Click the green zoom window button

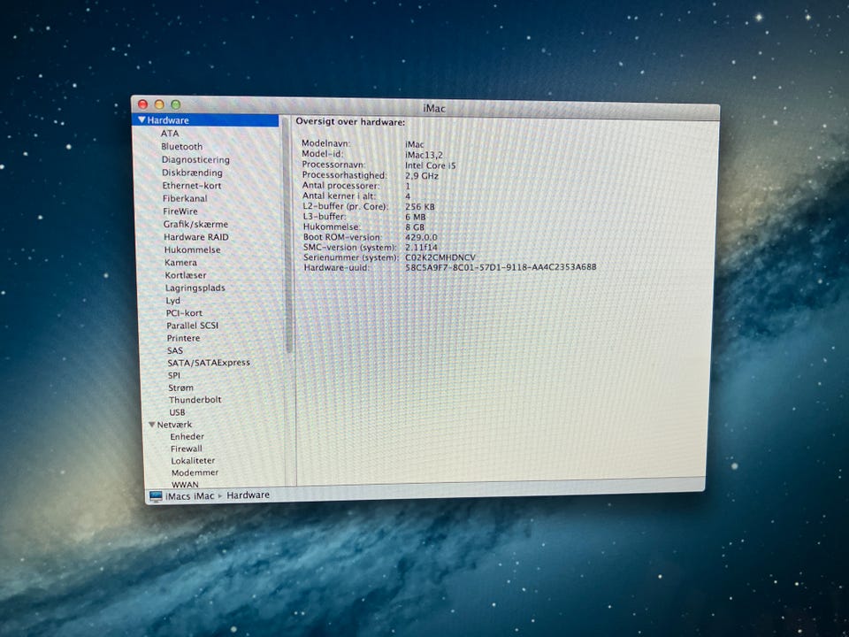[175, 104]
